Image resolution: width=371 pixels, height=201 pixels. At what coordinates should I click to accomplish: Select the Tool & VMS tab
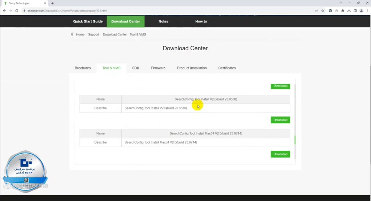tap(111, 68)
